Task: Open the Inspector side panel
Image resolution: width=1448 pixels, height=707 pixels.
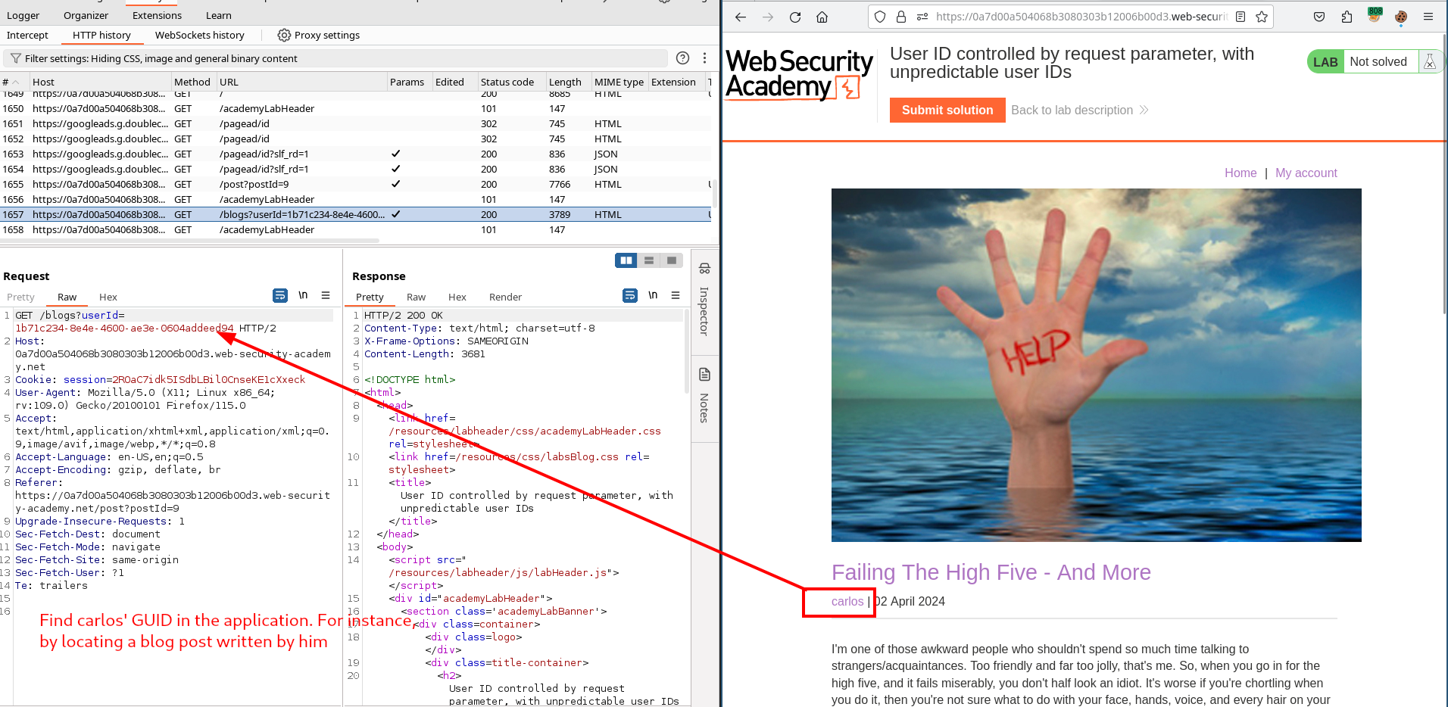Action: click(x=704, y=300)
